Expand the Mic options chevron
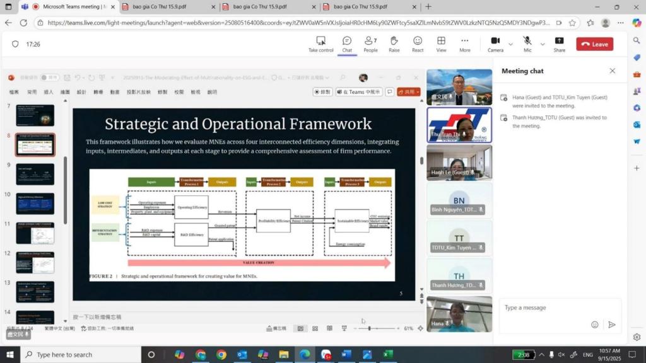Screen dimensions: 646x363 (x=541, y=44)
